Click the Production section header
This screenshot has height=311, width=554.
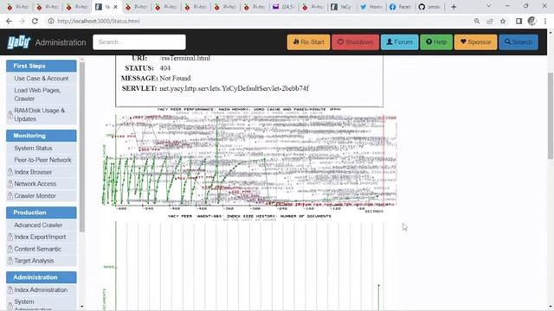pos(42,213)
